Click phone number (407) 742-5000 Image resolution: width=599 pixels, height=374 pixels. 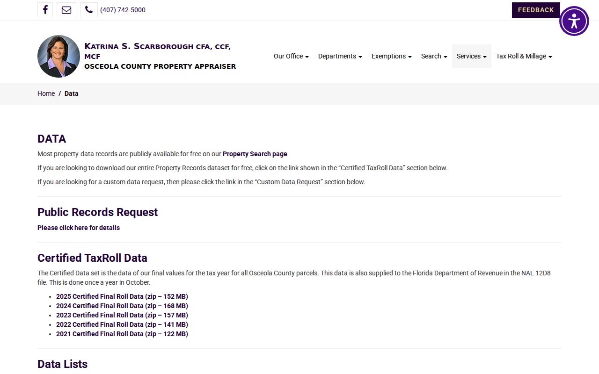[123, 10]
